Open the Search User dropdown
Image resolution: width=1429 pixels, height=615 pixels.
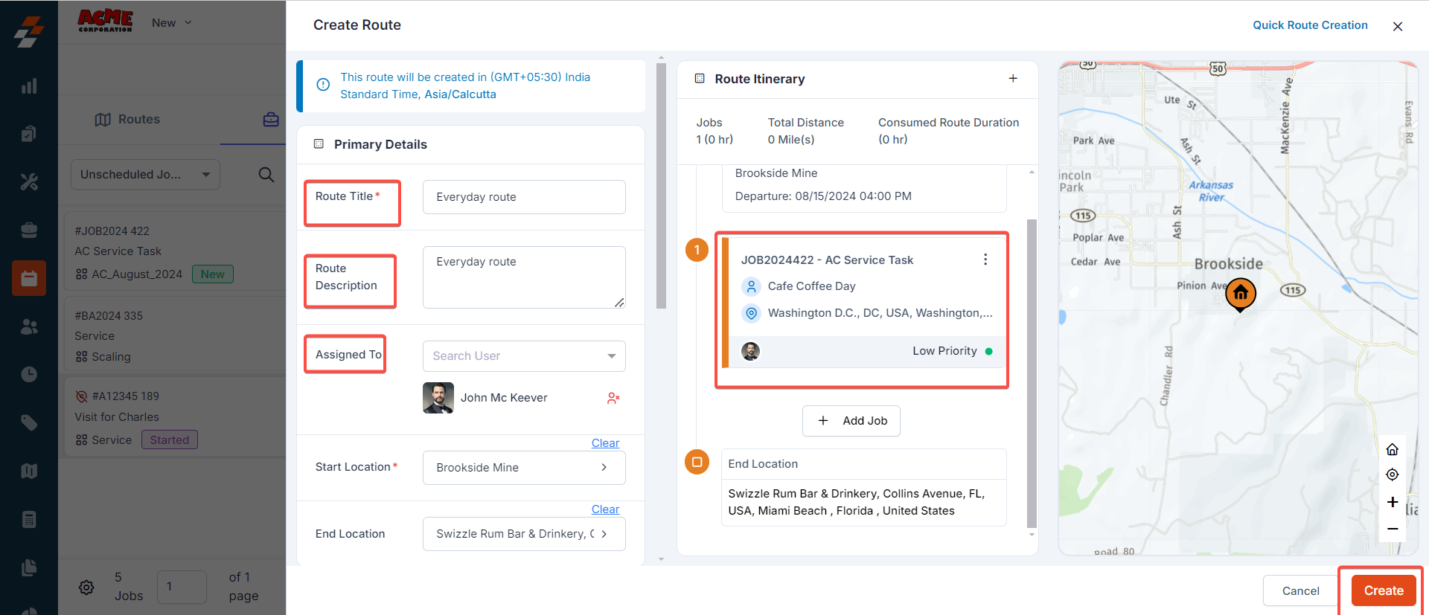(523, 356)
